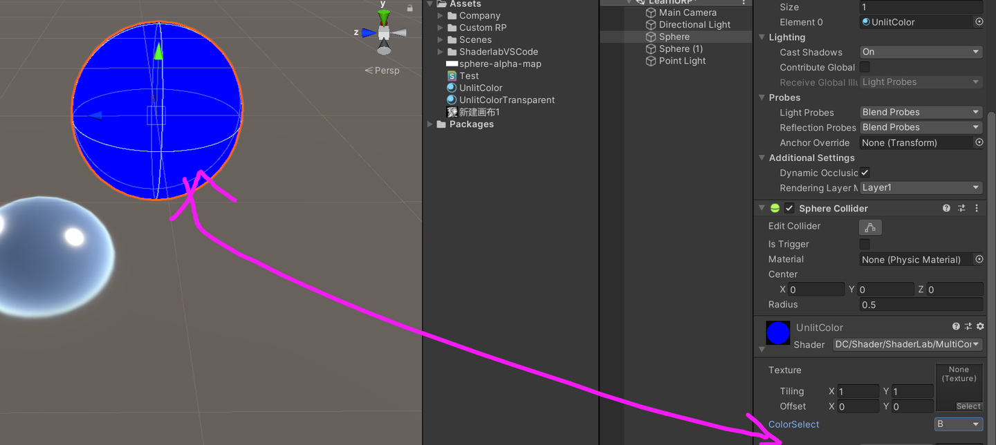The image size is (996, 445).
Task: Click the blue ColorSelect property label
Action: pos(793,424)
